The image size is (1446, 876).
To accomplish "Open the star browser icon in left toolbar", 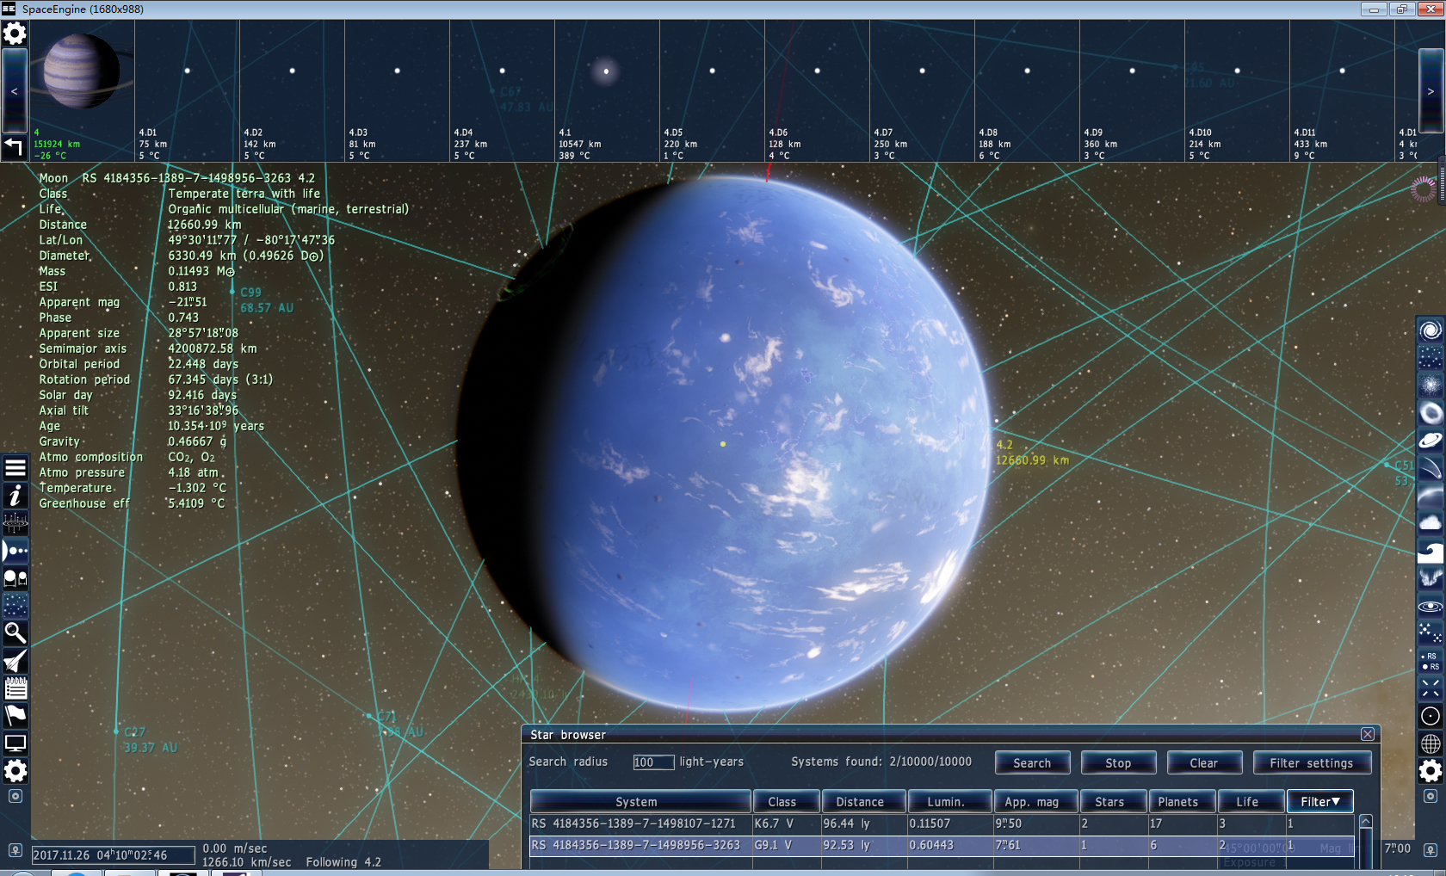I will [x=15, y=606].
